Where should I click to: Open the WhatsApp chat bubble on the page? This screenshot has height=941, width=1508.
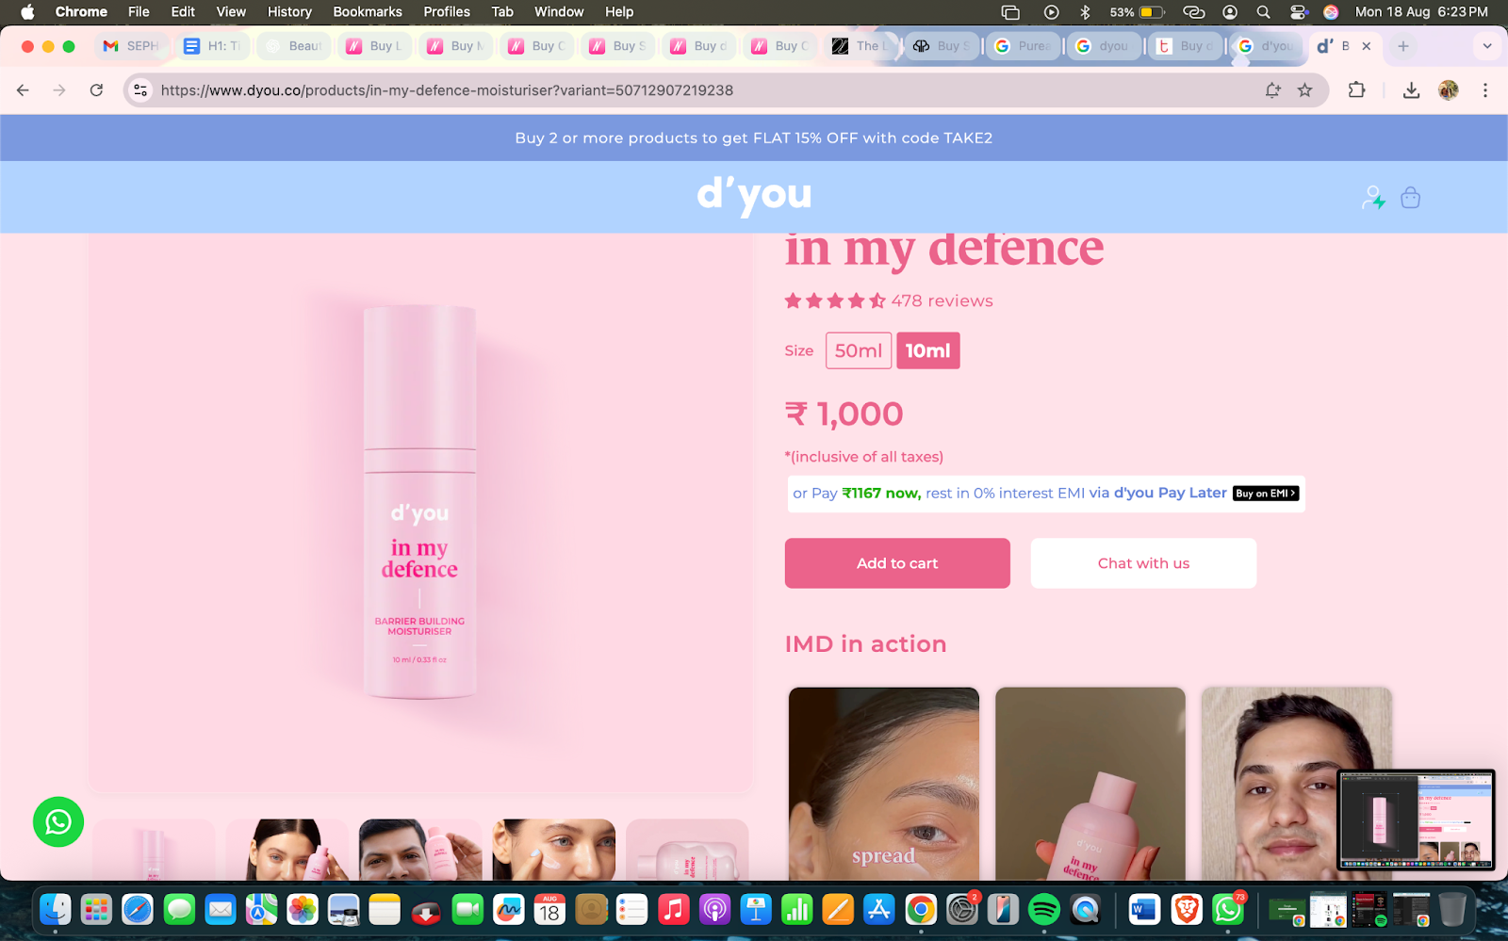(58, 821)
